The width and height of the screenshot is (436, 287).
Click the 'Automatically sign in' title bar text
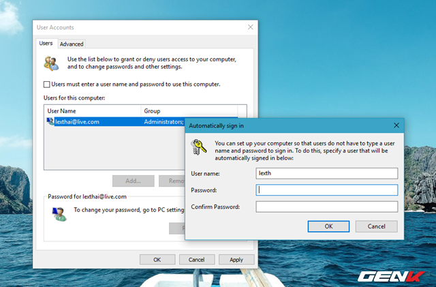coord(216,126)
